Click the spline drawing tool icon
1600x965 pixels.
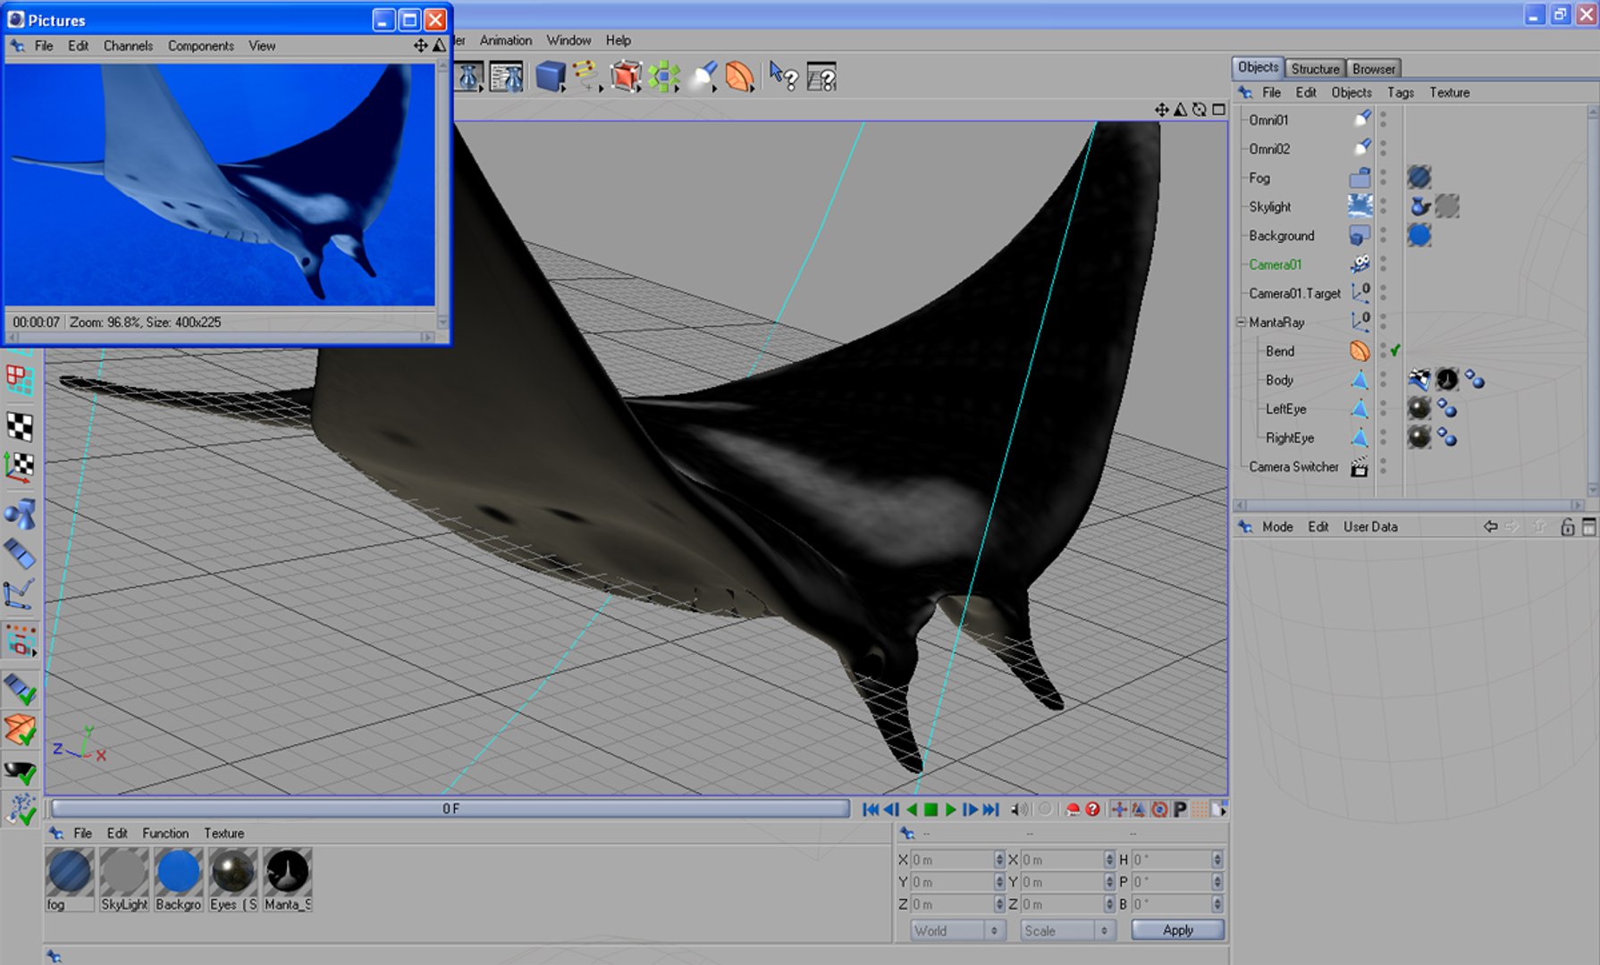click(x=585, y=77)
